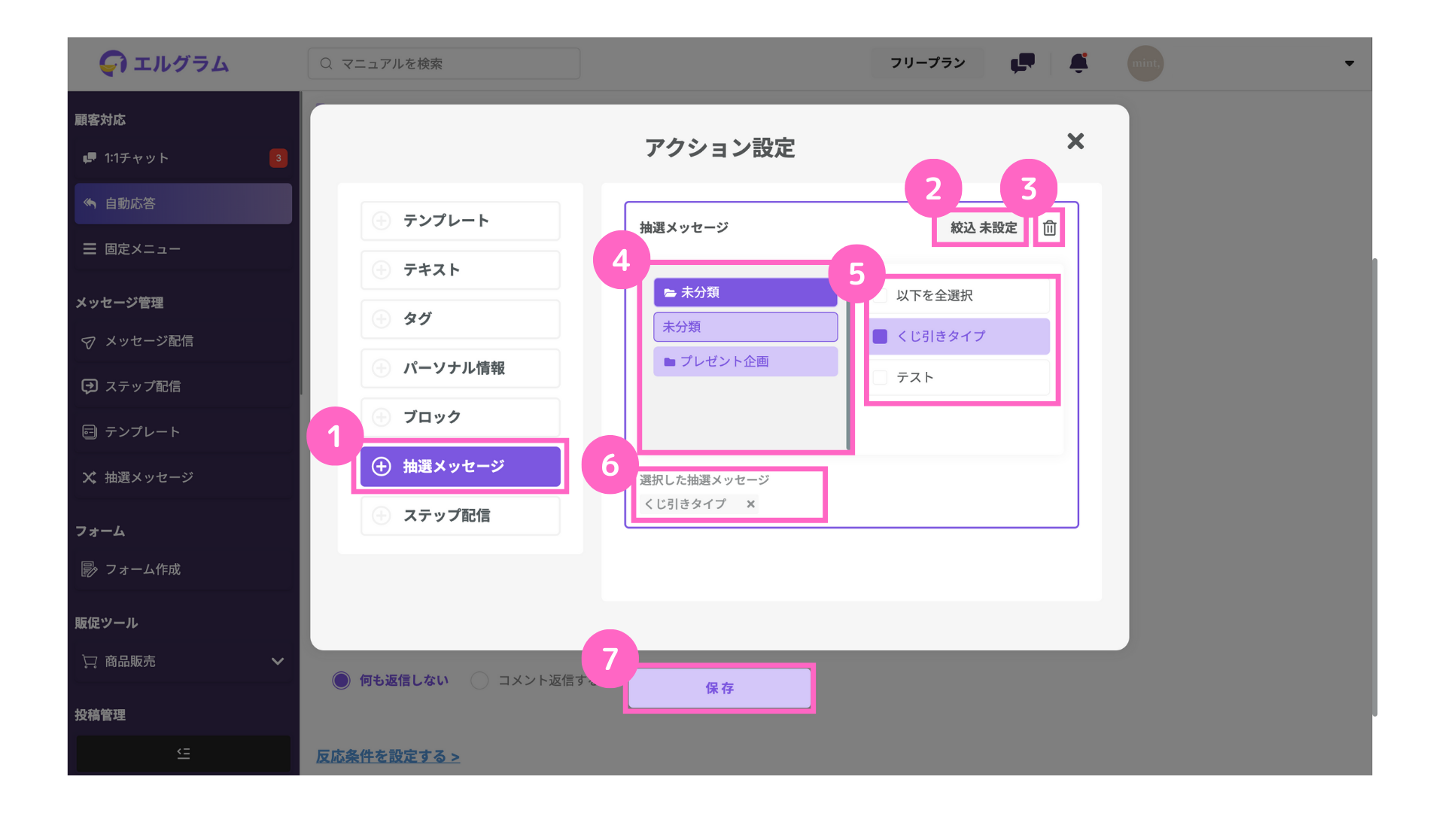Viewport: 1445px width, 813px height.
Task: Collapse the sidebar with the bottom toggle
Action: (x=183, y=754)
